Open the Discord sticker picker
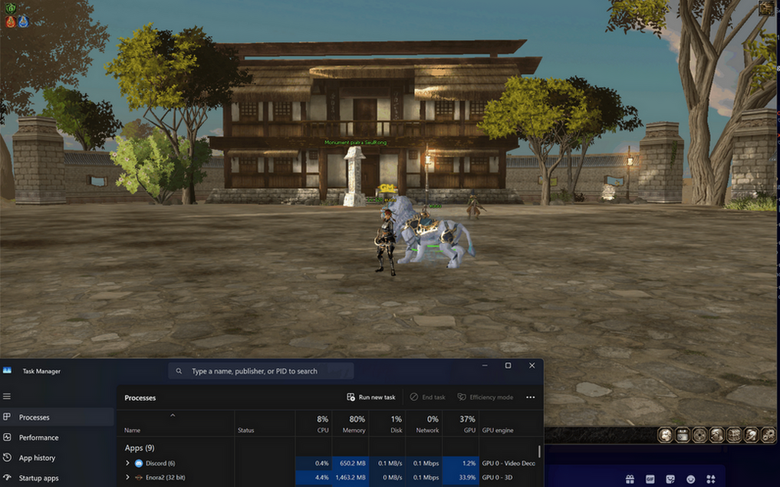780x487 pixels. 670,479
